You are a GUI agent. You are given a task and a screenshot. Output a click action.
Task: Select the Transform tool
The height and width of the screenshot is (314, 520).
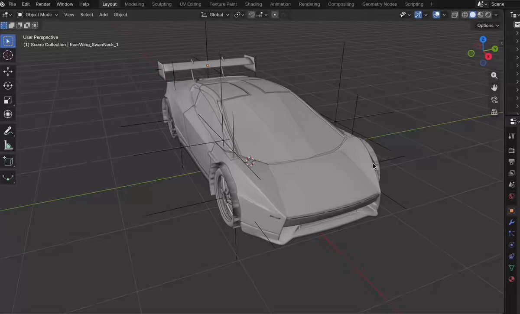(8, 114)
